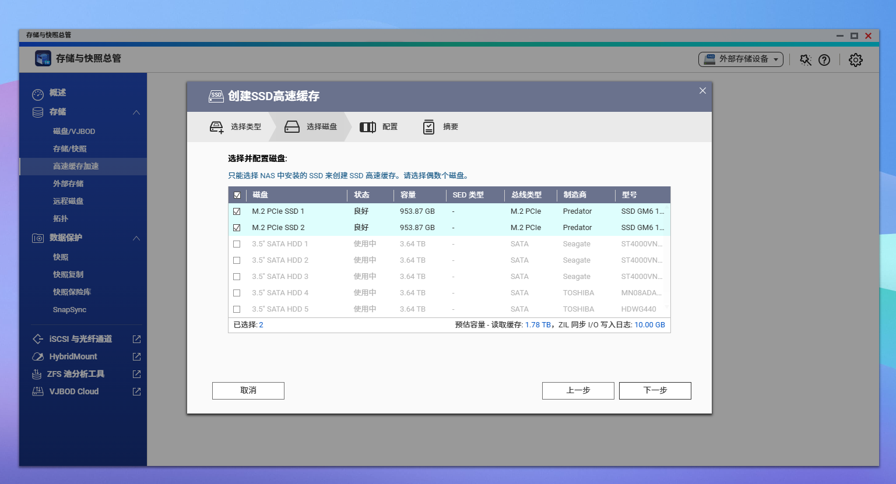Open the 外部存储设备 dropdown

pos(741,59)
